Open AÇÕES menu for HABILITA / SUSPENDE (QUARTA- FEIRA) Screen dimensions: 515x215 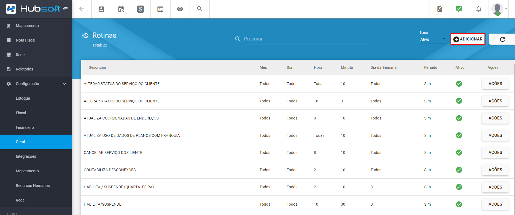click(495, 187)
